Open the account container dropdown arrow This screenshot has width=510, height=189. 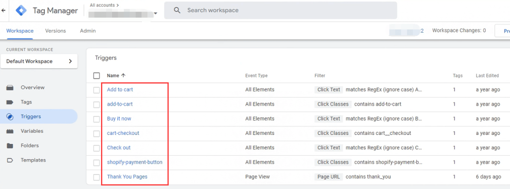(x=155, y=13)
